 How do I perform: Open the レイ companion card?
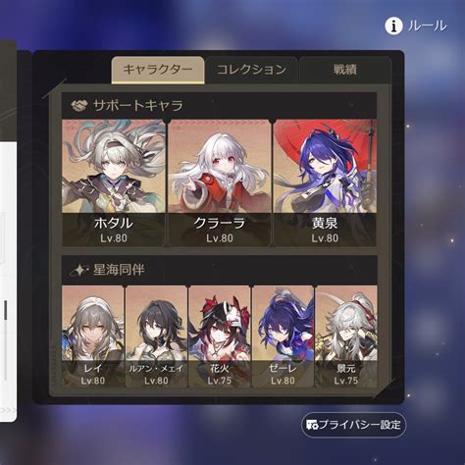[x=93, y=336]
